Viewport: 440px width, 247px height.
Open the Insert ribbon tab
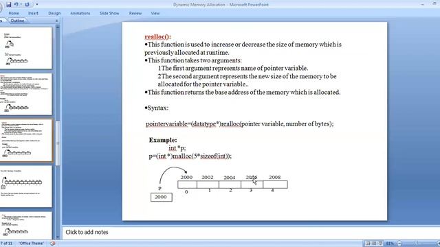[x=33, y=13]
